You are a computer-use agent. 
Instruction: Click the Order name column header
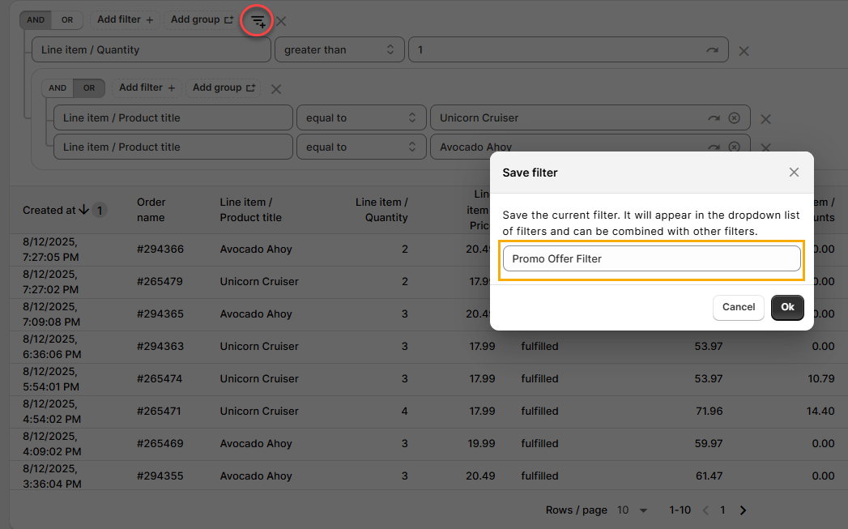(151, 210)
